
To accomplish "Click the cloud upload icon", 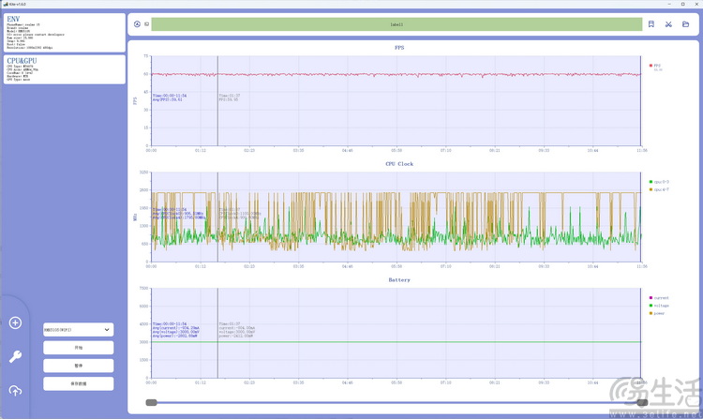I will [15, 390].
